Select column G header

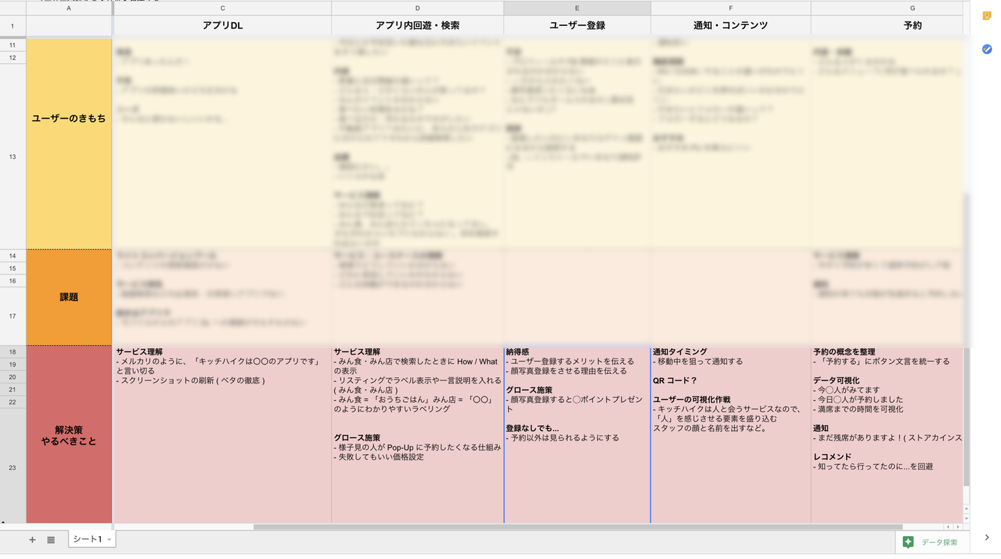click(x=887, y=8)
